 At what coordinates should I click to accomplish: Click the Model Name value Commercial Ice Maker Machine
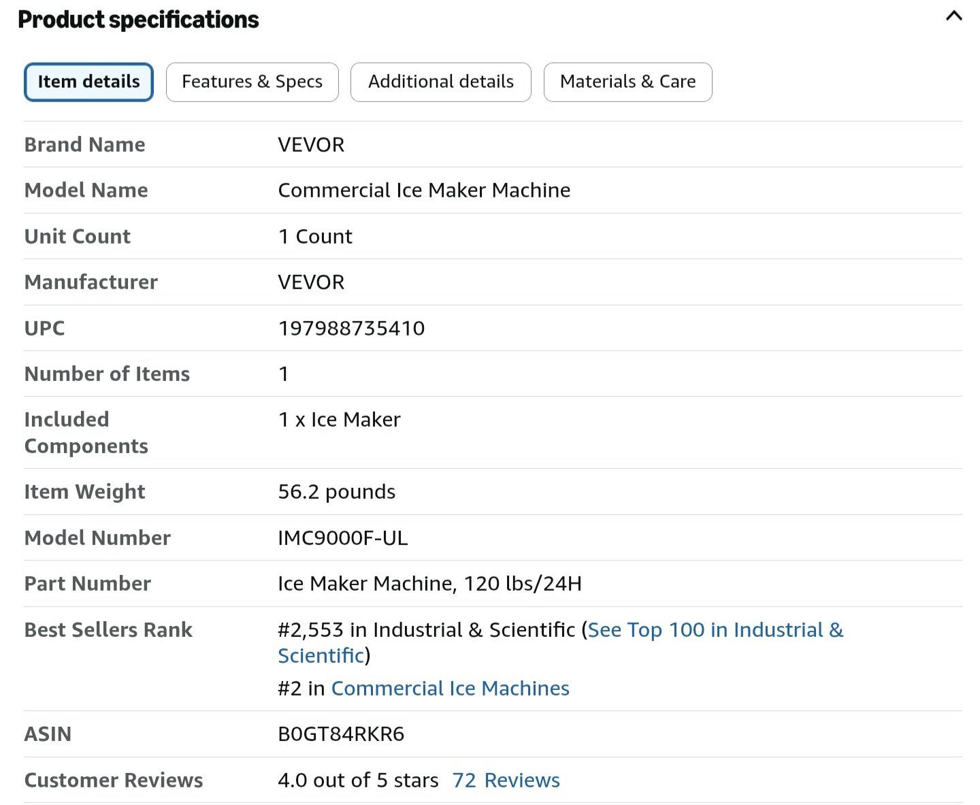coord(424,190)
